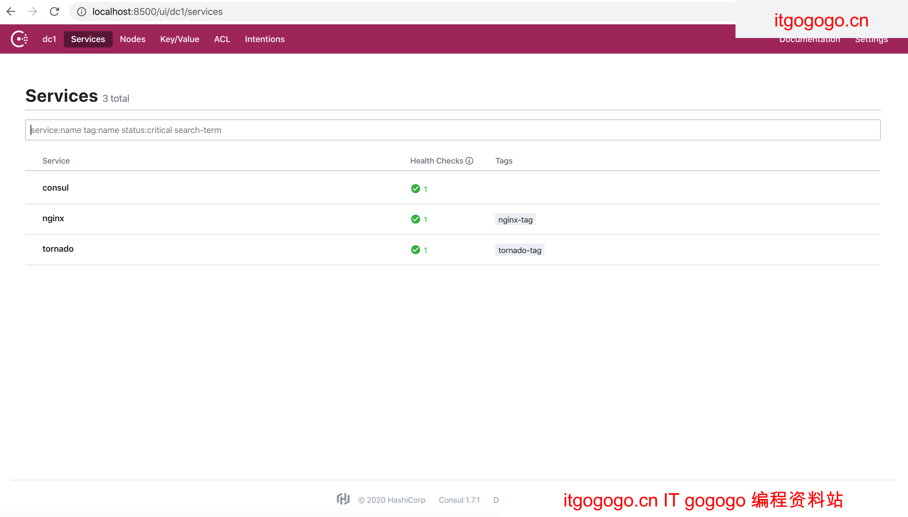Reload the page with refresh icon
This screenshot has width=908, height=517.
[x=54, y=12]
